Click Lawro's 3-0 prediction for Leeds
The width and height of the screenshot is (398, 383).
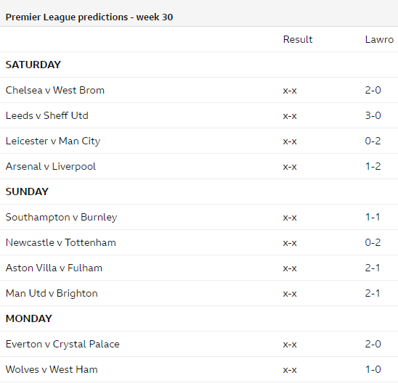point(373,115)
